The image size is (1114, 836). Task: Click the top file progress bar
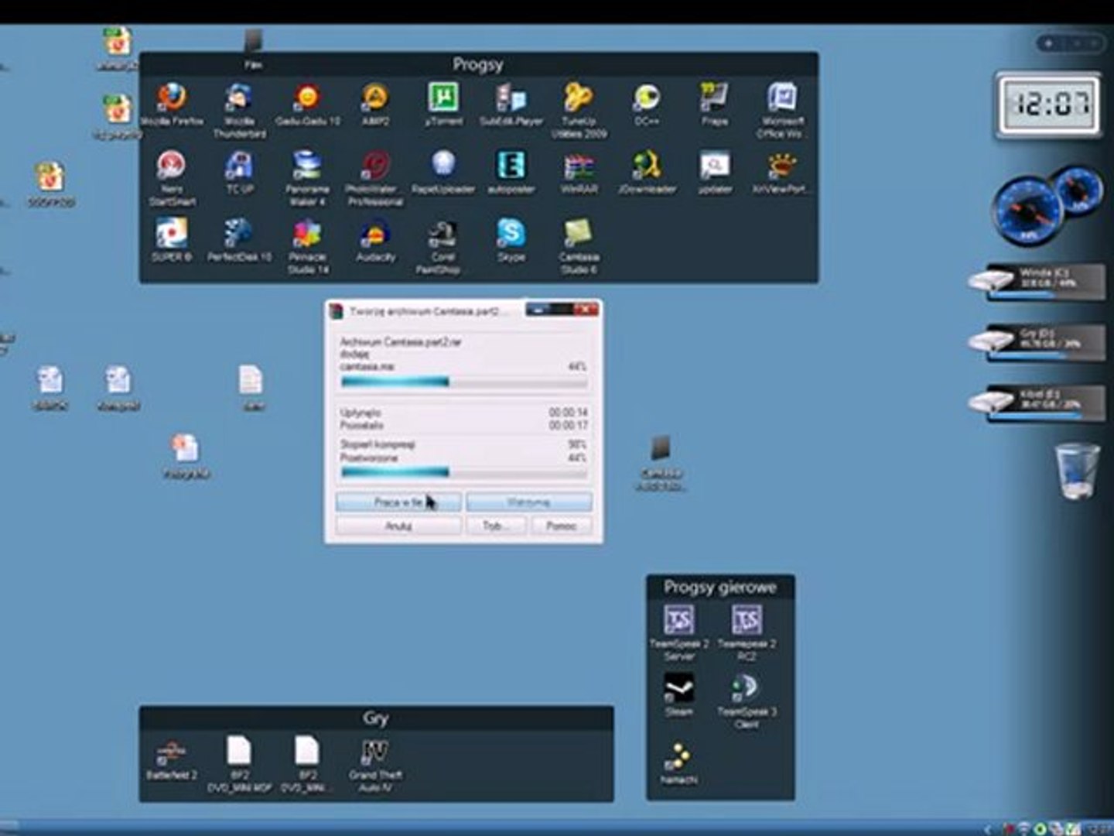tap(463, 382)
